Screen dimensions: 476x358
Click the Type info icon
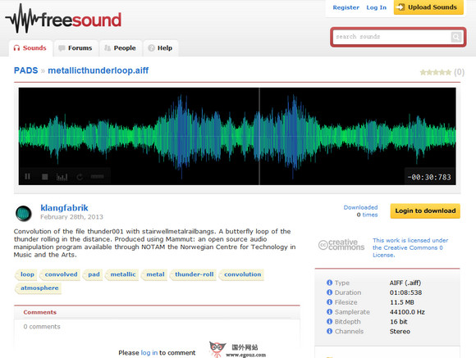tap(329, 283)
